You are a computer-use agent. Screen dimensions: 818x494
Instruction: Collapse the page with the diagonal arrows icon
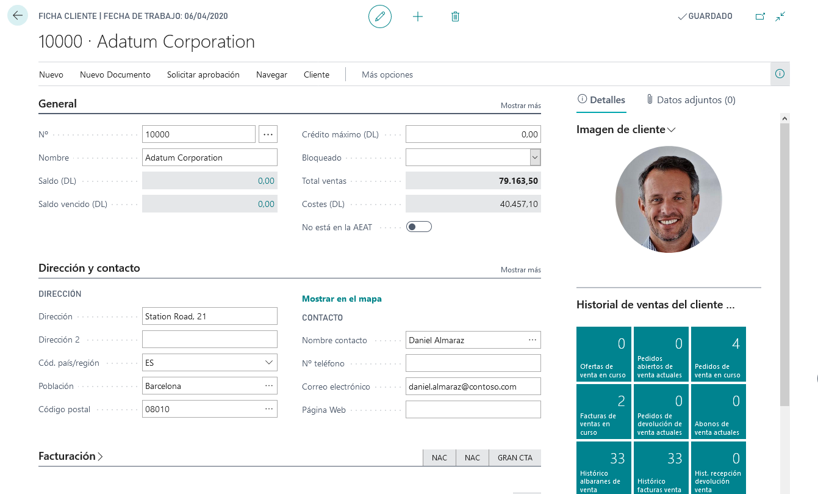(780, 16)
